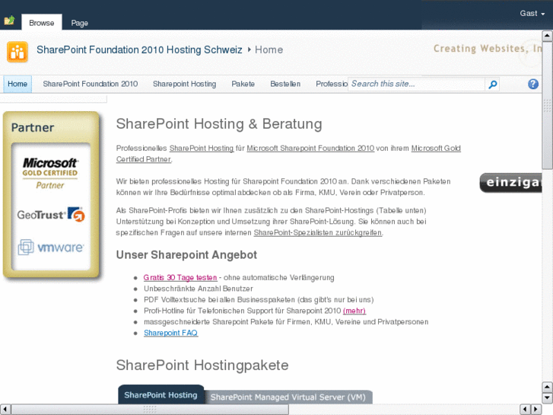This screenshot has width=553, height=415.
Task: Click the navigate-up folder icon
Action: pyautogui.click(x=10, y=21)
